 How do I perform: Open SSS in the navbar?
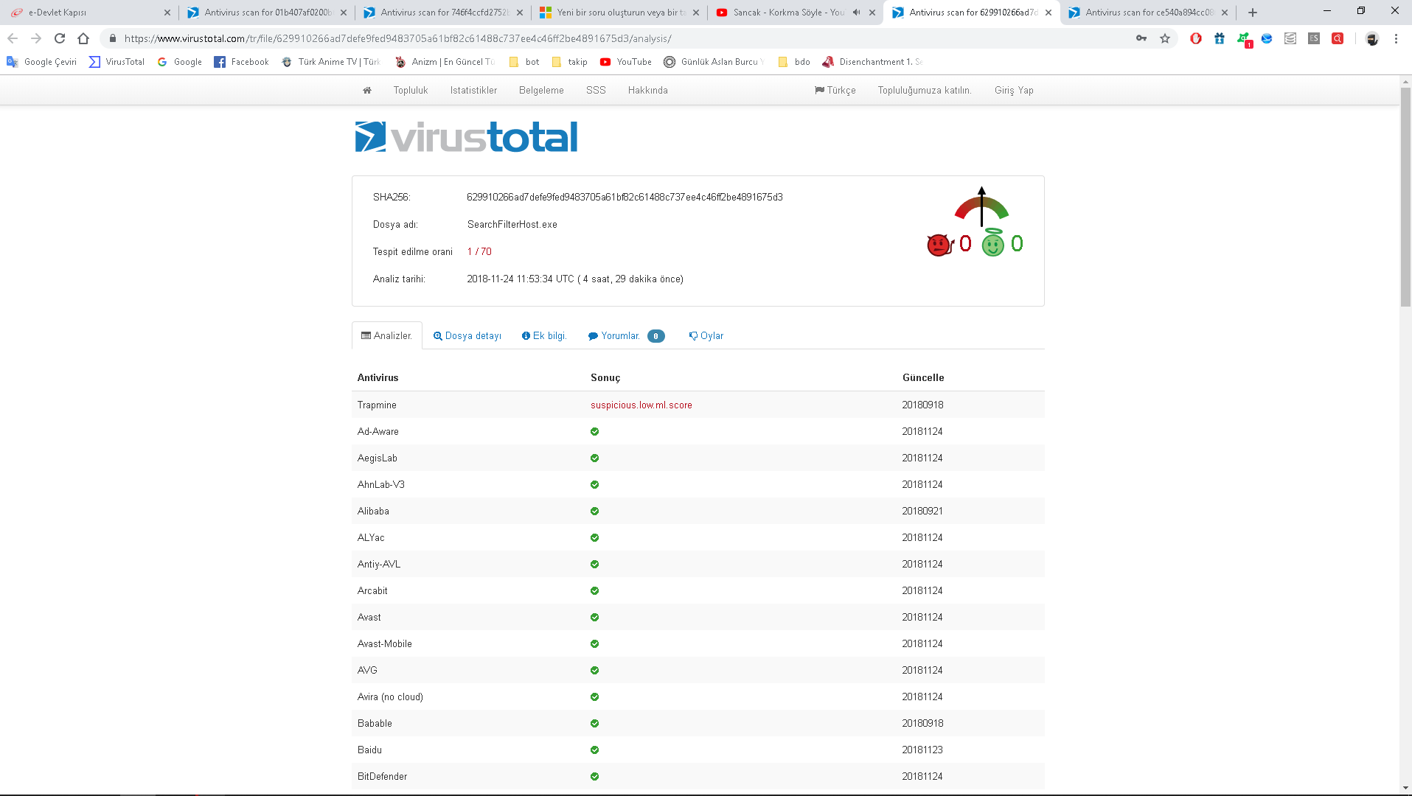(596, 90)
